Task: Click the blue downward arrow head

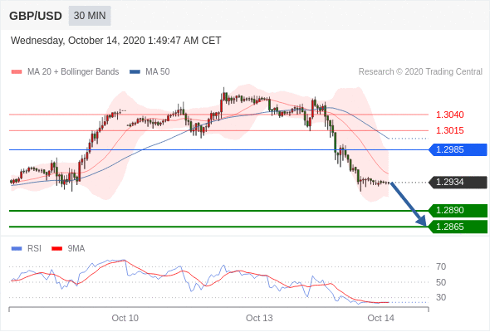Action: (x=422, y=221)
